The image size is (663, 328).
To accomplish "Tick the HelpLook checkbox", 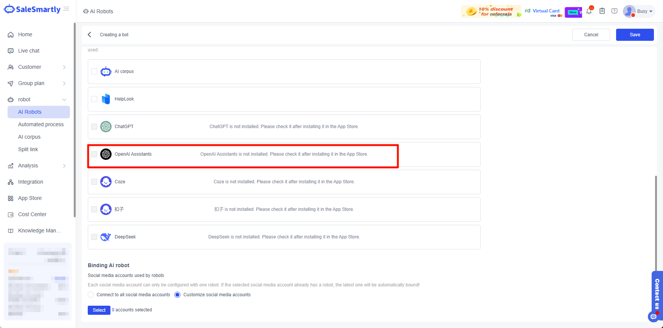I will coord(94,99).
